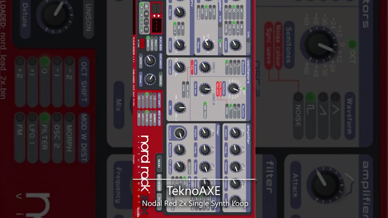Set octave shift to +2
The image size is (388, 218).
click(139, 100)
